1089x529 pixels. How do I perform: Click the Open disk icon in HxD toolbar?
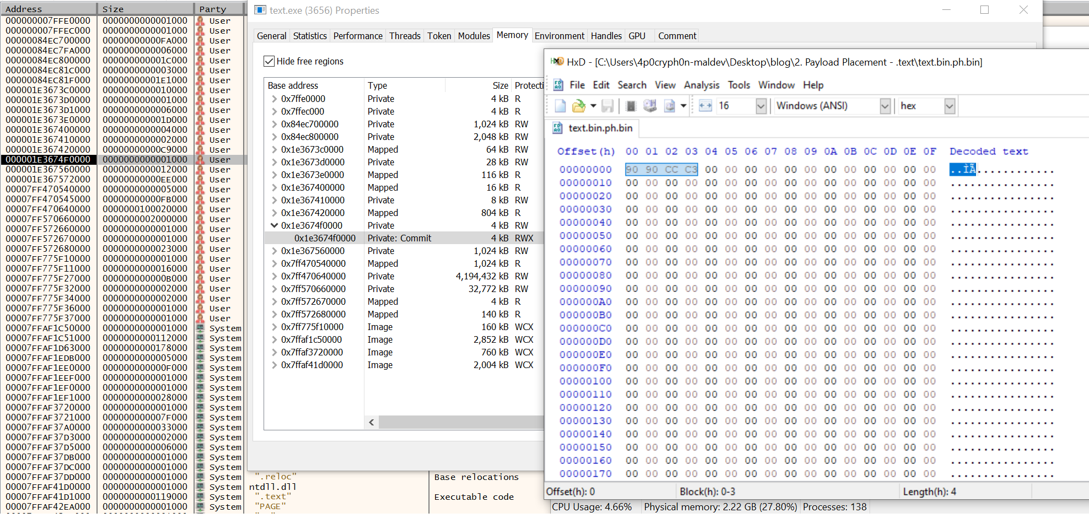click(650, 106)
